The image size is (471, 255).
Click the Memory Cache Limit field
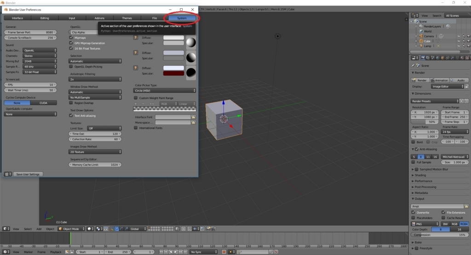95,164
